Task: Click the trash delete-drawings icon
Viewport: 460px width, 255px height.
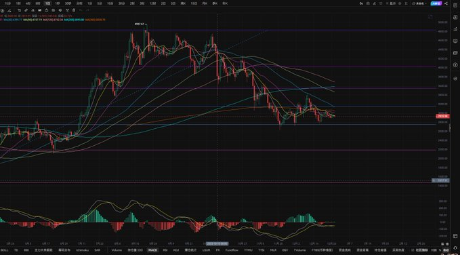Action: point(74,10)
